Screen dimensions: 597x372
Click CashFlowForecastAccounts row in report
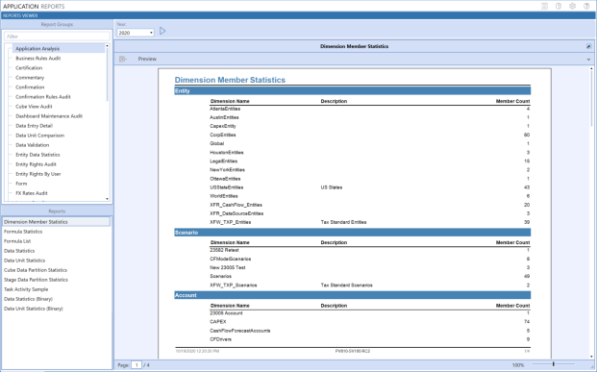click(x=369, y=331)
